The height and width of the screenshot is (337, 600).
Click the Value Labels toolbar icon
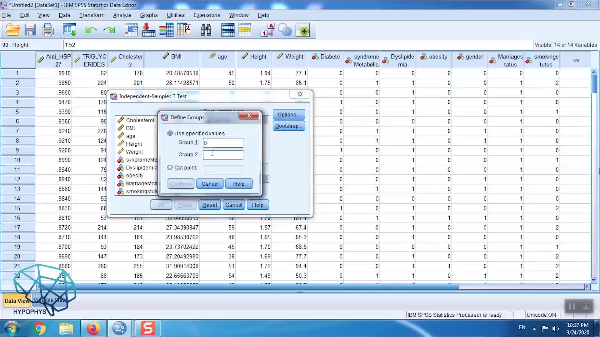coord(267,30)
